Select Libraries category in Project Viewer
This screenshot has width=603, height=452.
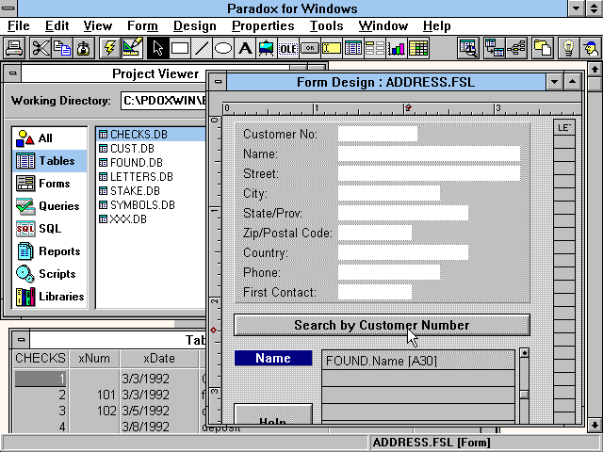click(x=50, y=297)
